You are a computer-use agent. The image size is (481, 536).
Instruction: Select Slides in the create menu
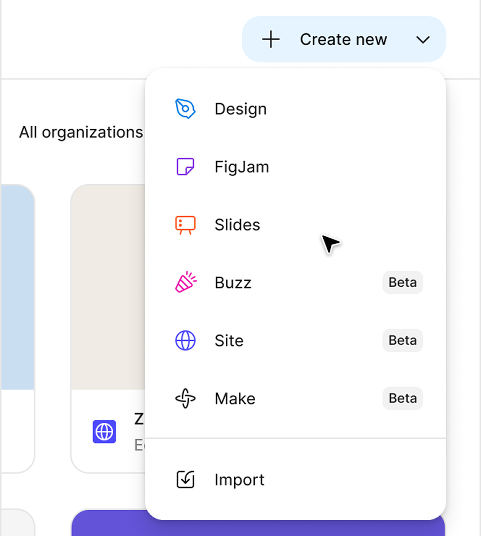click(237, 224)
